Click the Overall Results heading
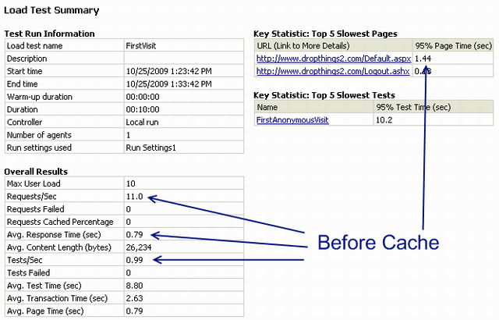 point(36,172)
